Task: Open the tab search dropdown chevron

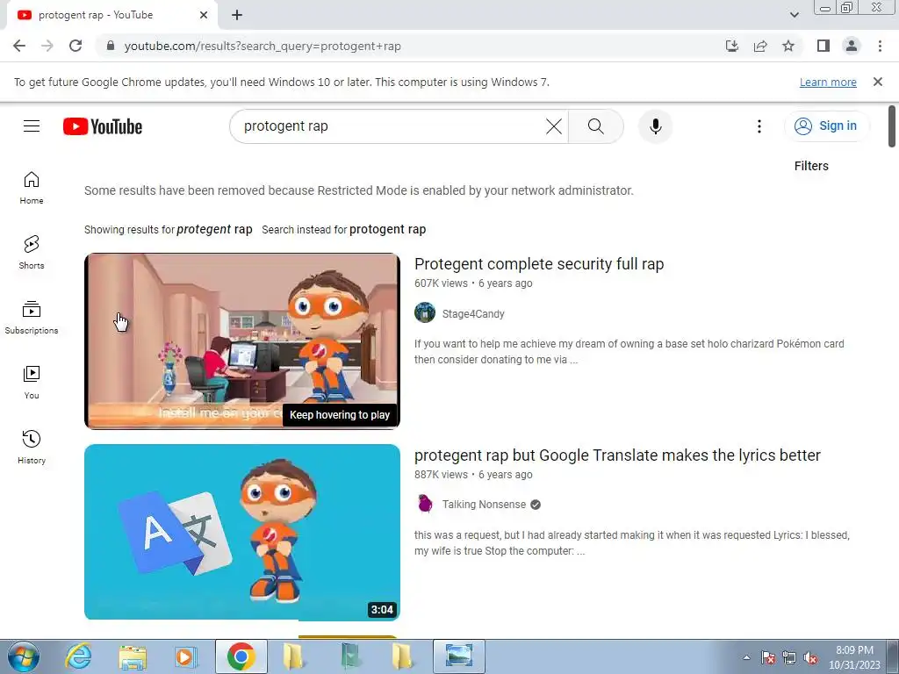Action: 794,15
